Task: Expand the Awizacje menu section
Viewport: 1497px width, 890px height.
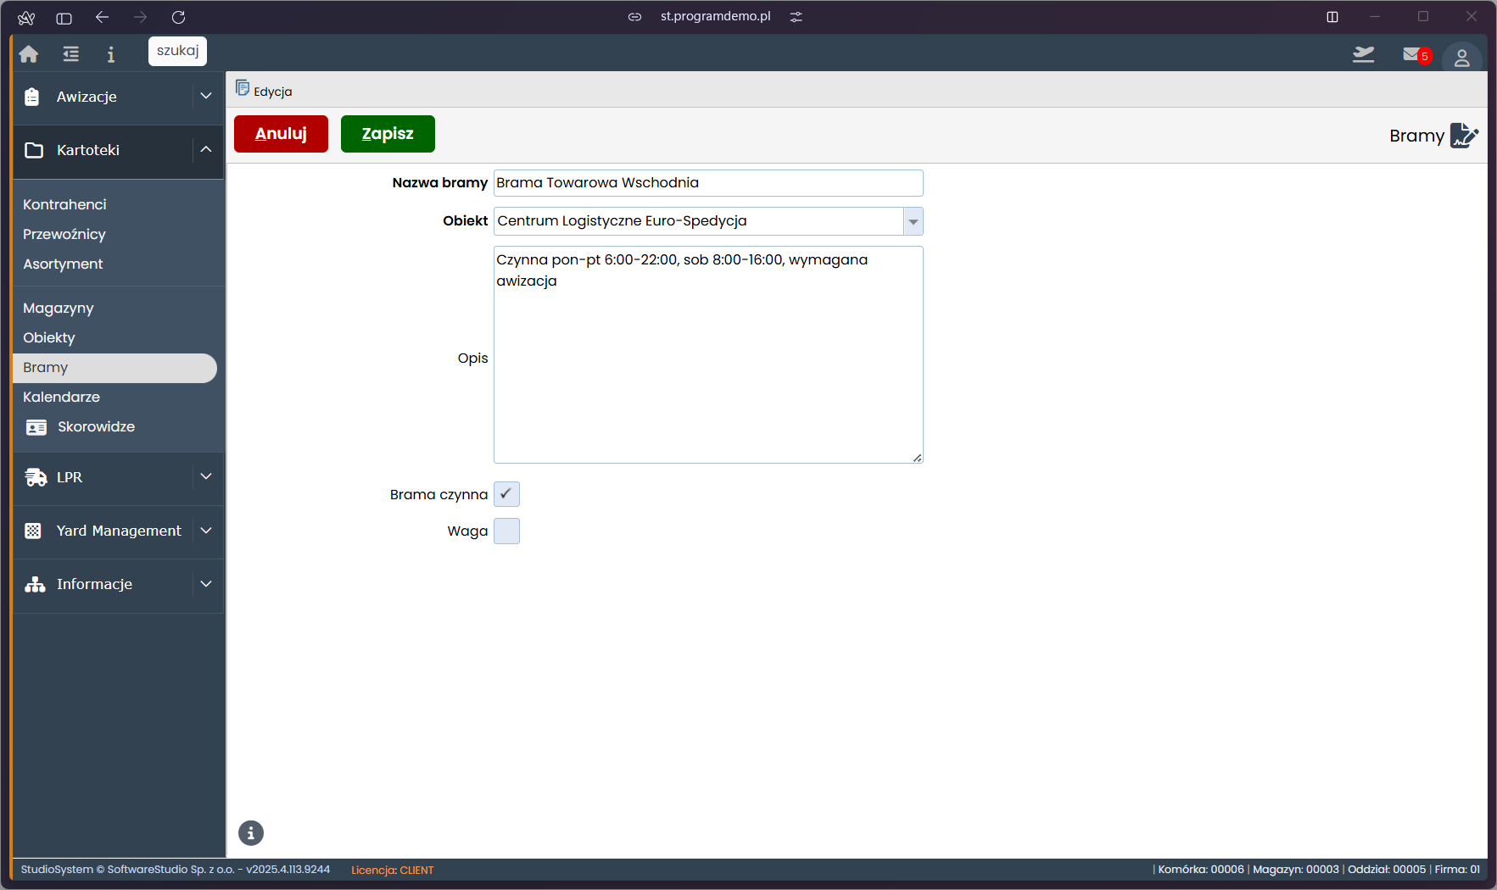Action: [205, 97]
